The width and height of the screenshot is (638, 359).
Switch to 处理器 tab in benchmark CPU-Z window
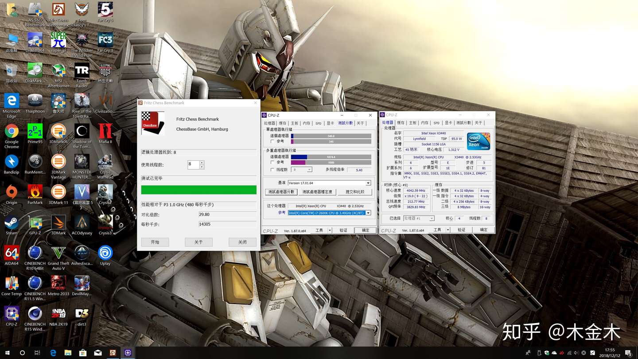point(269,123)
